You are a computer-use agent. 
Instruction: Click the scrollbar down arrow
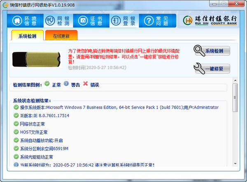235,164
